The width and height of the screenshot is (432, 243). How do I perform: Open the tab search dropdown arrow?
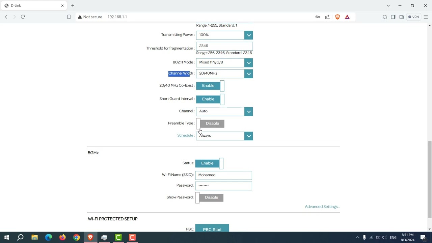click(388, 6)
